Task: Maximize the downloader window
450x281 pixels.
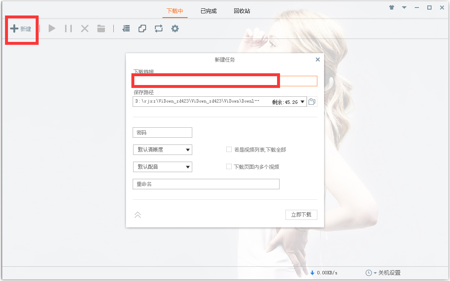Action: pyautogui.click(x=429, y=8)
